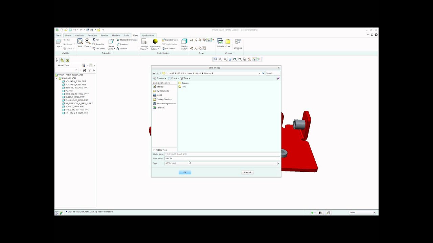This screenshot has height=243, width=433.
Task: Open the Smart selection filter dropdown
Action: pyautogui.click(x=374, y=213)
